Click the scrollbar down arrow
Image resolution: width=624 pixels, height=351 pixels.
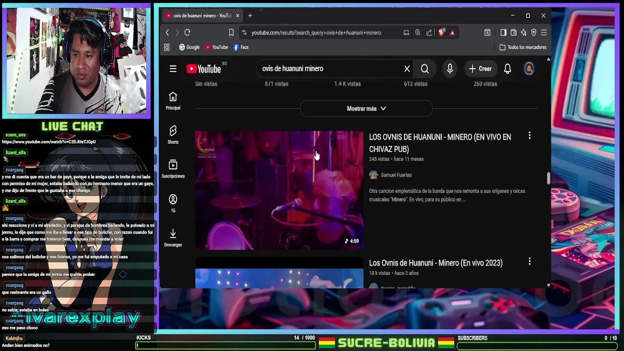coord(548,285)
